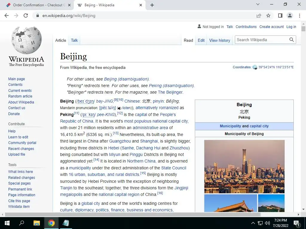This screenshot has width=306, height=229.
Task: Open the volume tray icon
Action: [x=267, y=223]
